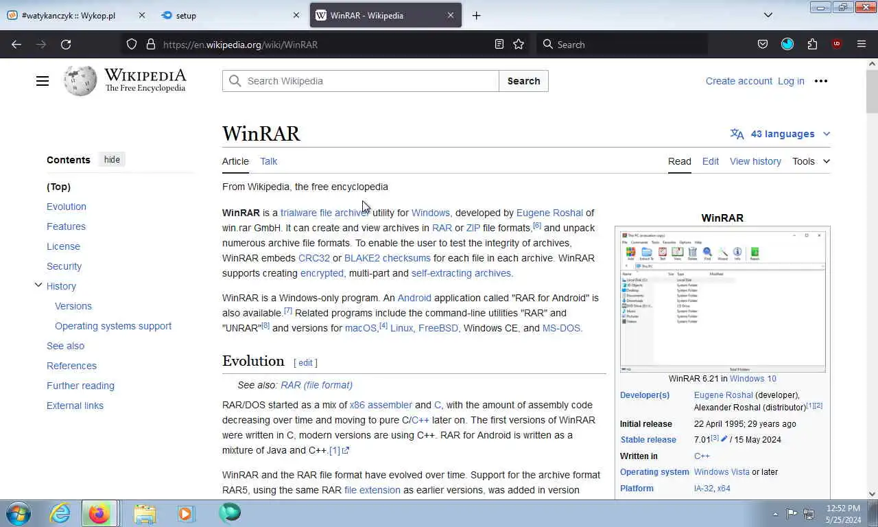Close the #watykanczyk Wykop.pl tab
878x527 pixels.
(142, 15)
